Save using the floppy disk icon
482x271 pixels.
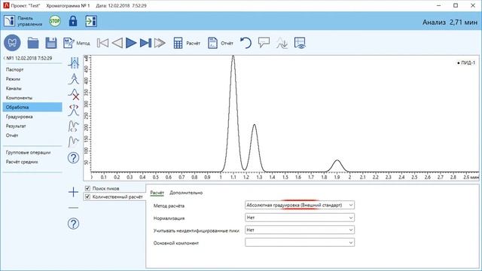(51, 43)
